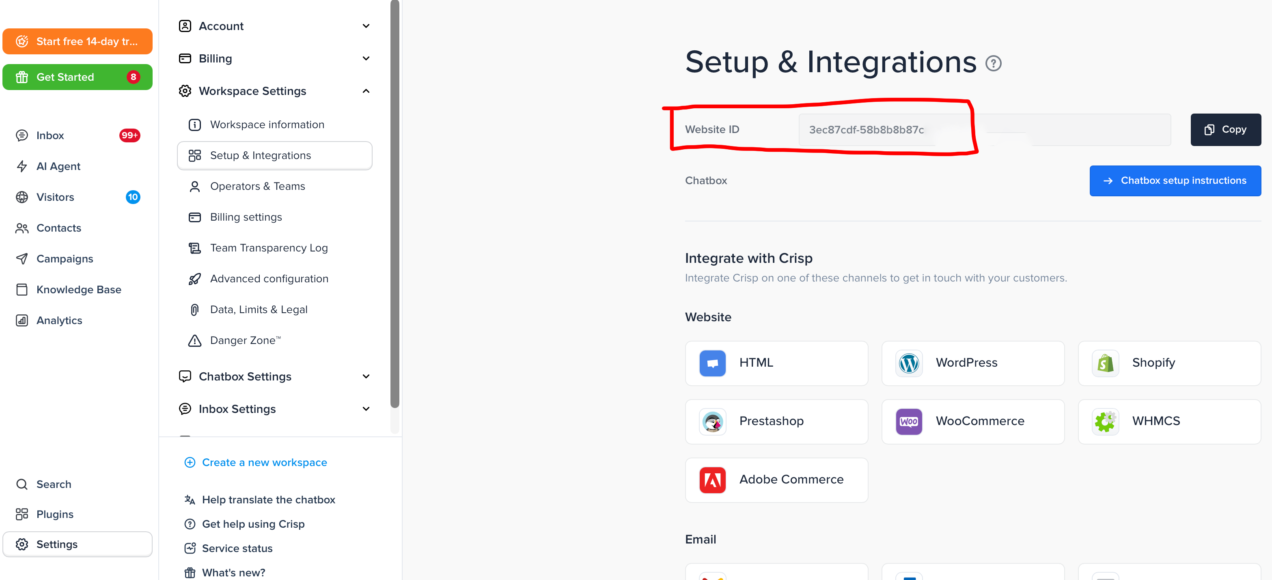Click the Workspace information info icon
Viewport: 1272px width, 580px height.
pyautogui.click(x=194, y=125)
